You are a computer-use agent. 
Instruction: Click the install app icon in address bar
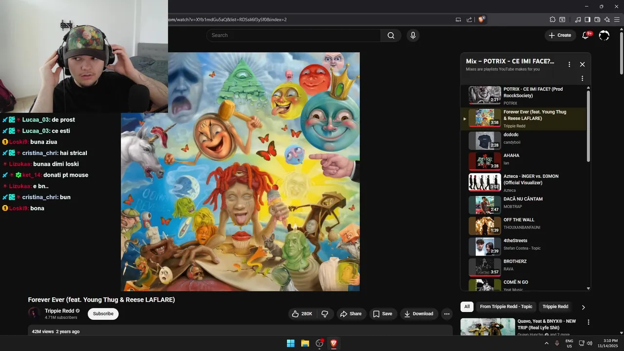[458, 19]
